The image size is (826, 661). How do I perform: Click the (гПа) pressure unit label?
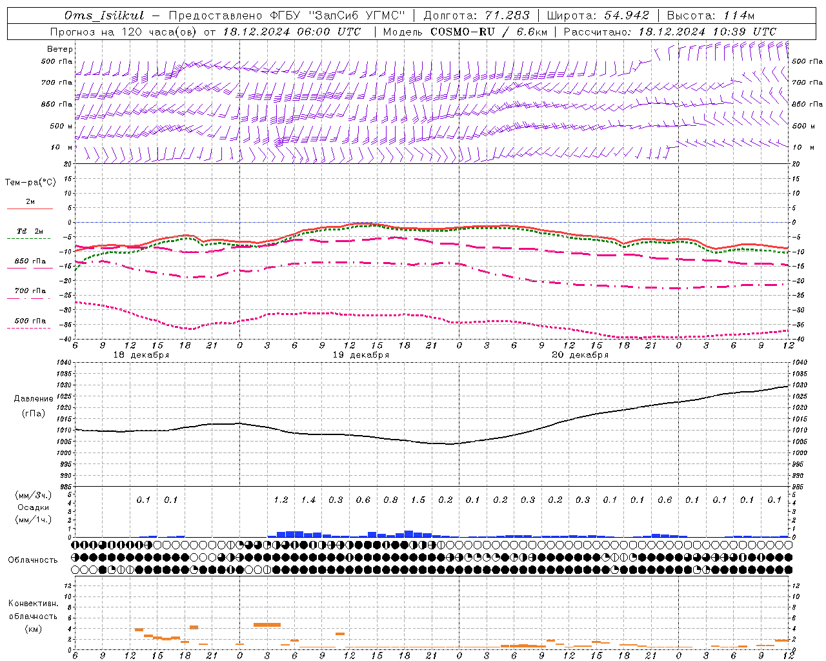(x=34, y=413)
